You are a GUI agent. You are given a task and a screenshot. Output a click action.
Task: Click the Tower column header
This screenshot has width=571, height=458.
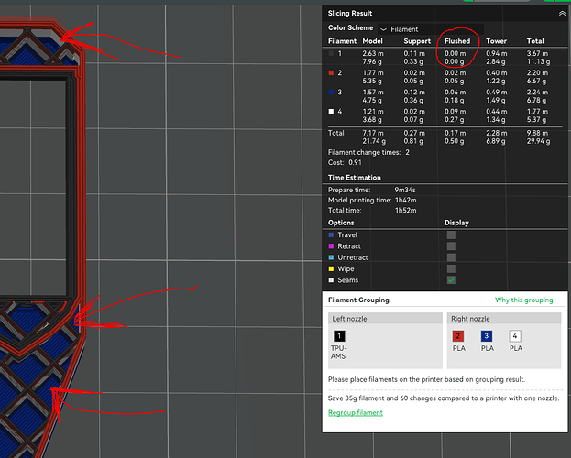[x=496, y=41]
